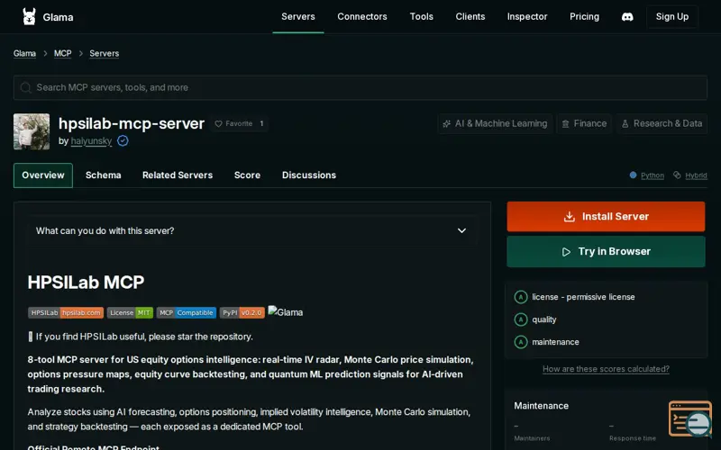Click the Glama brand name text

click(x=58, y=17)
